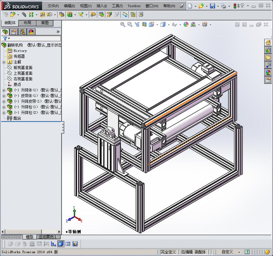Open the Apply Scene dropdown arrow
Image resolution: width=273 pixels, height=256 pixels.
pyautogui.click(x=199, y=25)
